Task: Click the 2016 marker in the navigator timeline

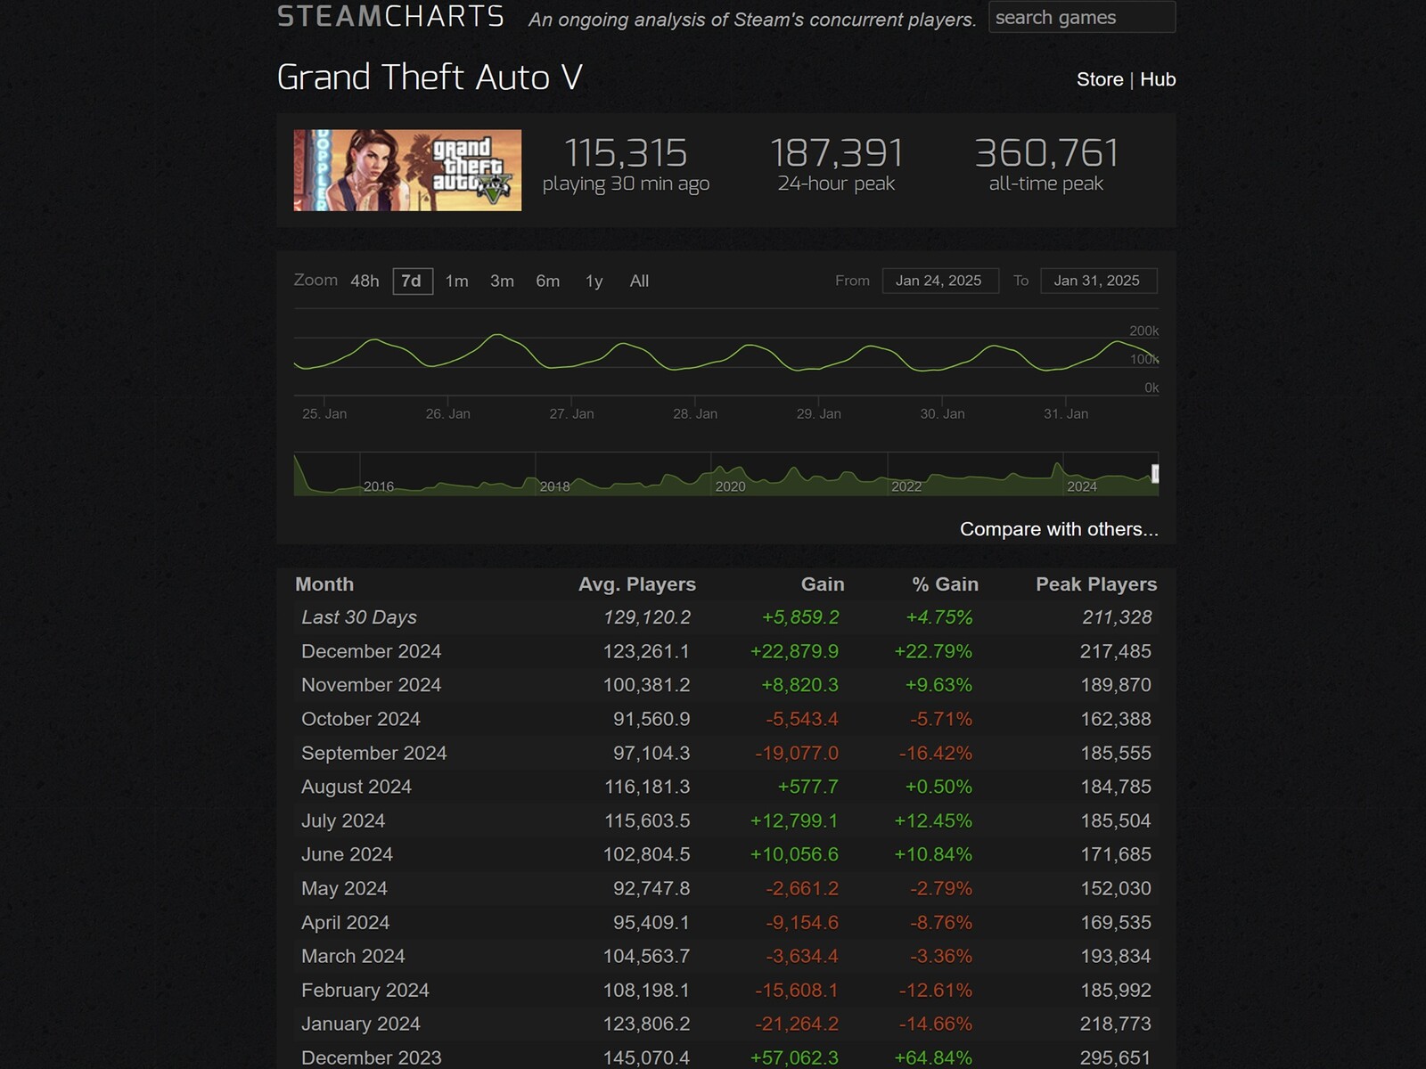Action: [379, 486]
